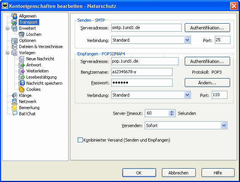Select Cookies tree entry

click(x=34, y=89)
